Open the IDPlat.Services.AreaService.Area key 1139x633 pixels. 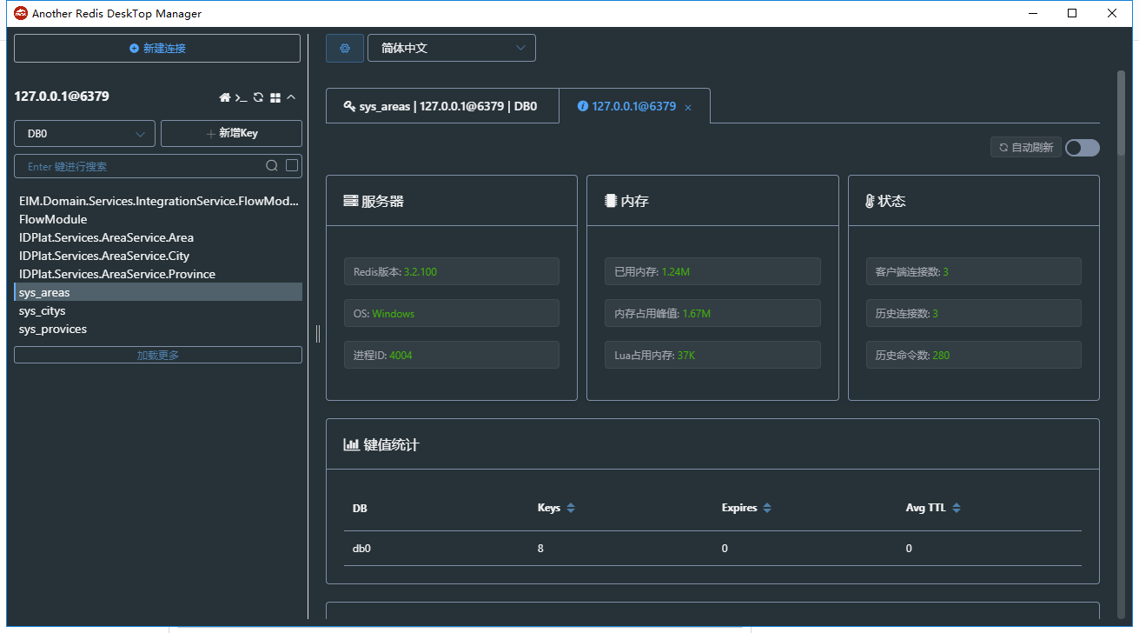[158, 237]
